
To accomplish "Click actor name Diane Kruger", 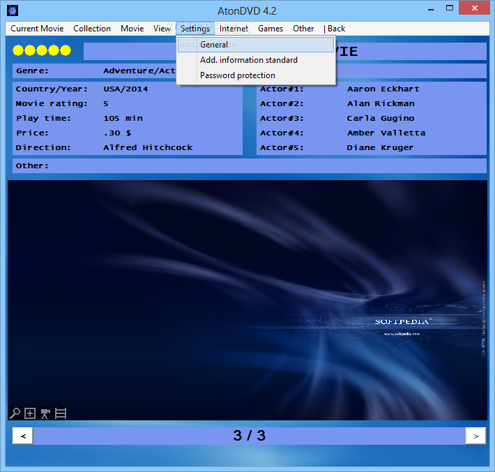I will click(380, 147).
